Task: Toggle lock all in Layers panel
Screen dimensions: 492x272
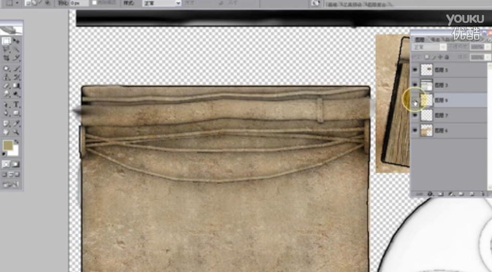Action: tap(447, 57)
